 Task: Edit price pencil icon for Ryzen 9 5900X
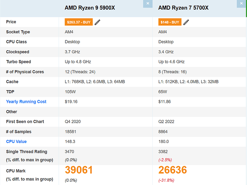97,22
